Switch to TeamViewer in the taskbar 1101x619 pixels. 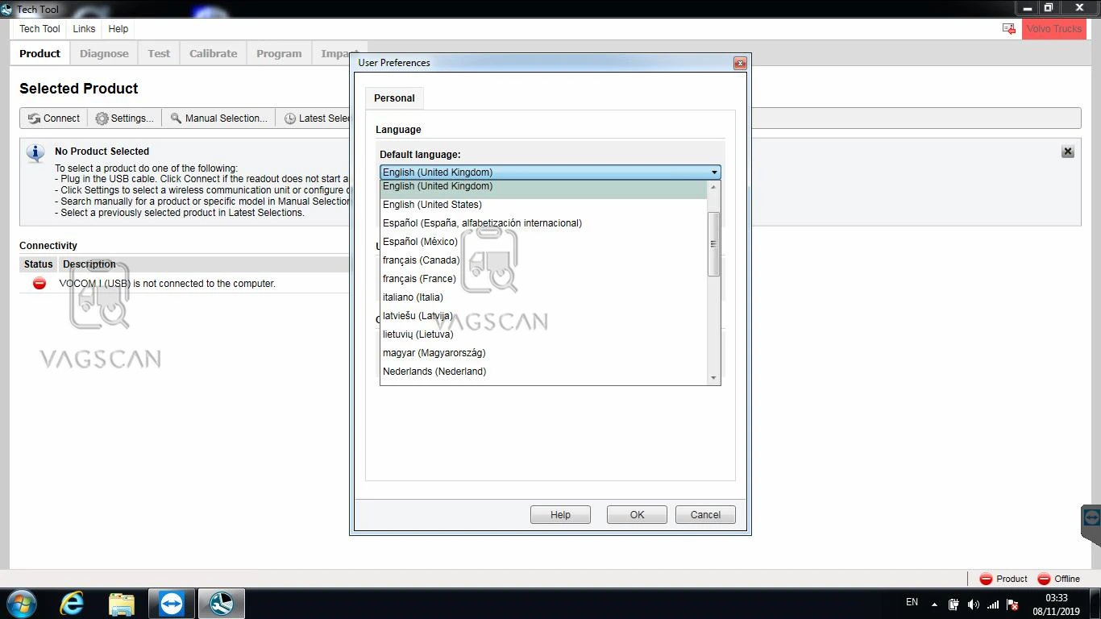172,603
